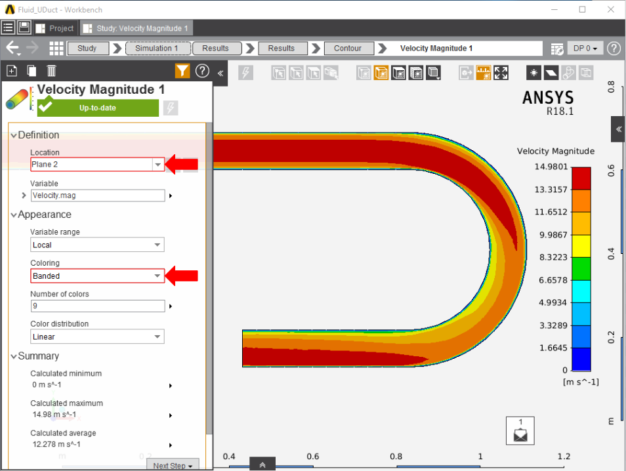Open the Variable field options arrow
This screenshot has width=626, height=471.
[x=171, y=196]
